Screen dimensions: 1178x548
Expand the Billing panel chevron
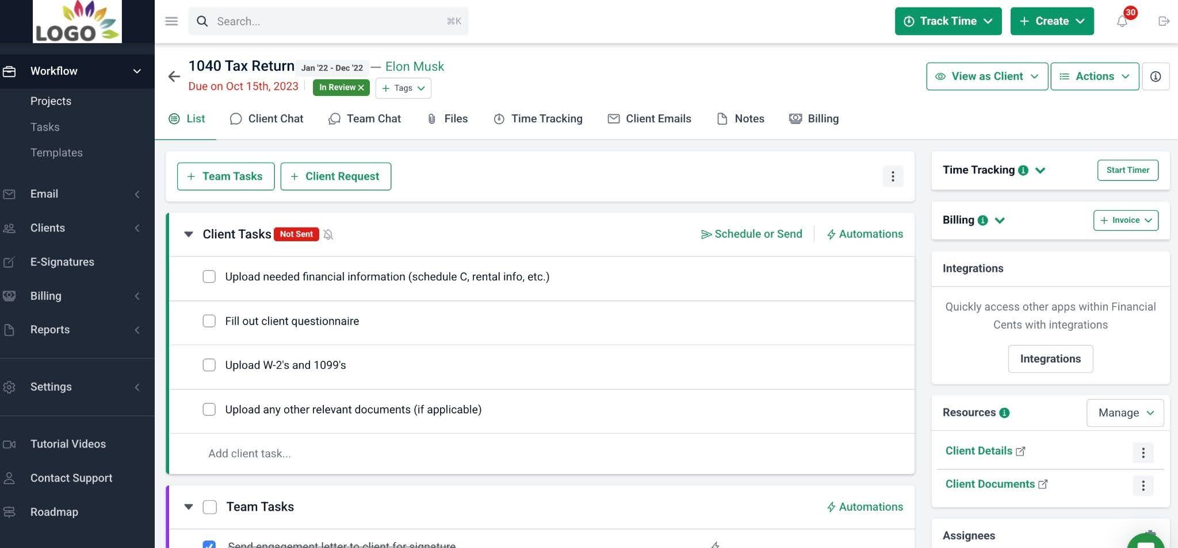pyautogui.click(x=1000, y=221)
